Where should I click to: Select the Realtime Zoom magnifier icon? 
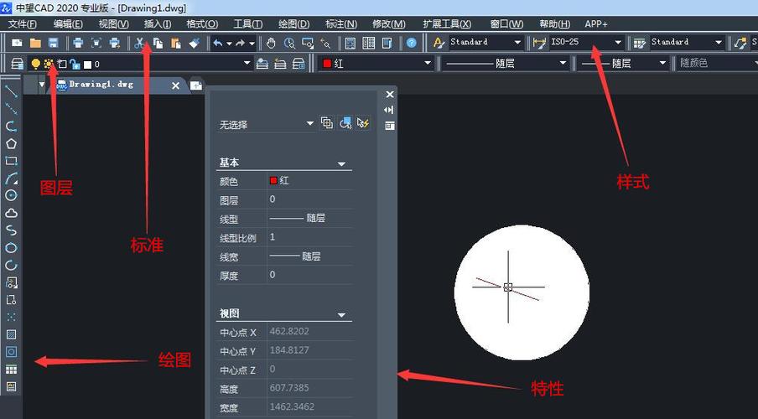point(289,43)
